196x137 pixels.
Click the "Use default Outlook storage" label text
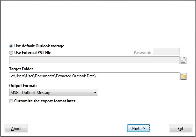click(x=39, y=46)
